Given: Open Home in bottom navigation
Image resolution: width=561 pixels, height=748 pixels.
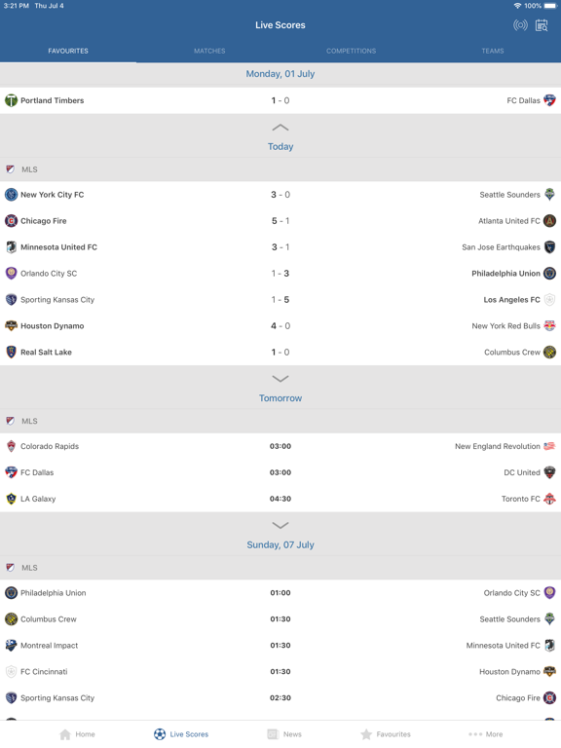Looking at the screenshot, I should coord(77,734).
